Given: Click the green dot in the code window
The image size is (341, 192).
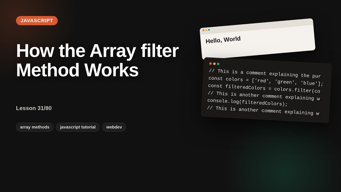Looking at the screenshot, I should [x=218, y=64].
